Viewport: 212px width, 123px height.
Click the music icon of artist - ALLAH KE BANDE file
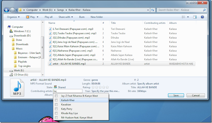click(50, 64)
